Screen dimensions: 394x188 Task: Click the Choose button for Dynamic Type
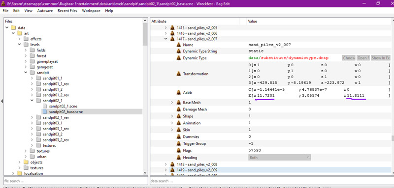click(349, 58)
